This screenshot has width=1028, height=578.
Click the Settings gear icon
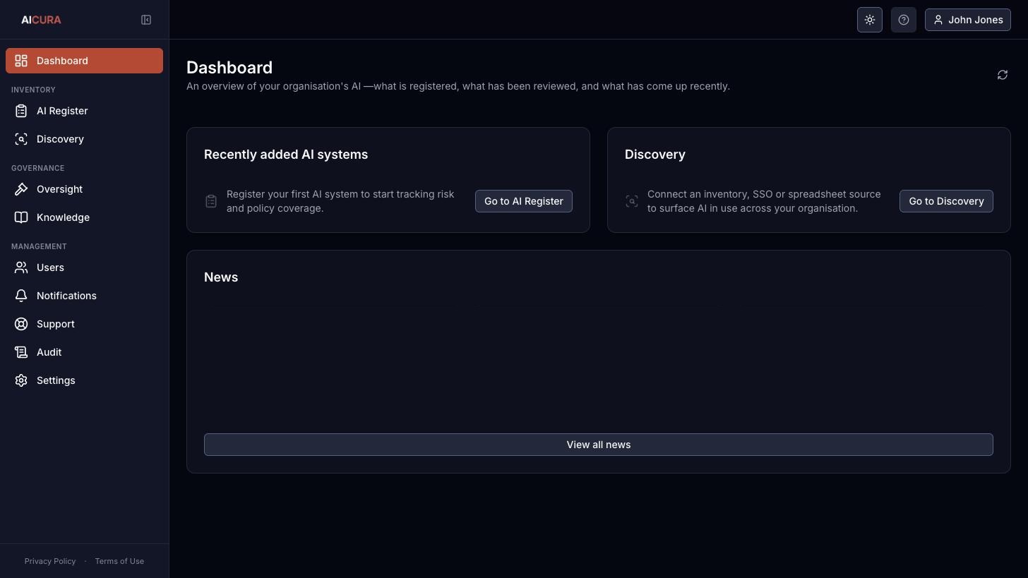point(21,380)
